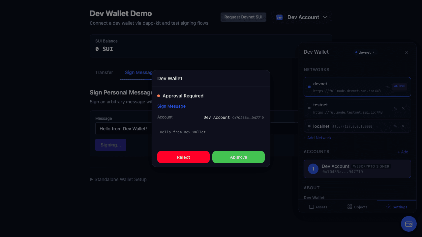422x237 pixels.
Task: Click the numbered account badge for Dev Account
Action: [313, 169]
